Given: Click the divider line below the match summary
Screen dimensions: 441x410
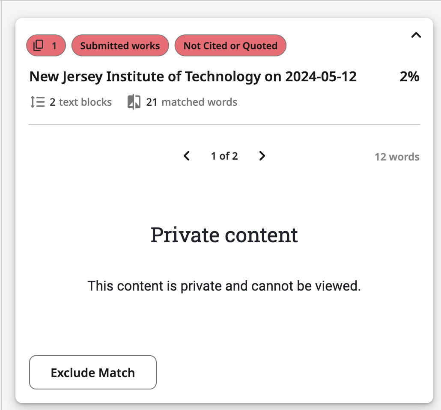Looking at the screenshot, I should pyautogui.click(x=224, y=125).
